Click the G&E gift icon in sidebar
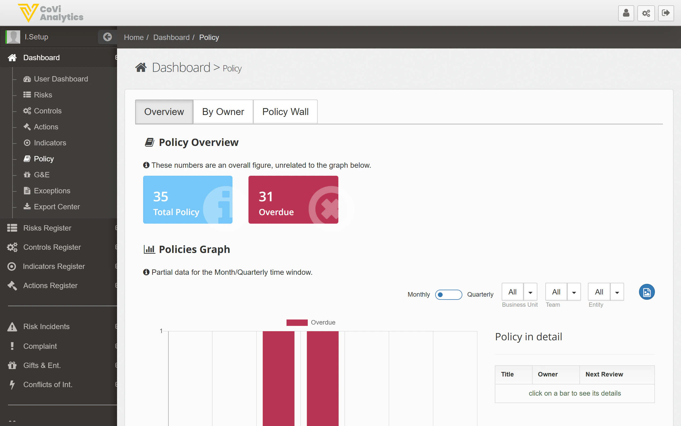 27,175
